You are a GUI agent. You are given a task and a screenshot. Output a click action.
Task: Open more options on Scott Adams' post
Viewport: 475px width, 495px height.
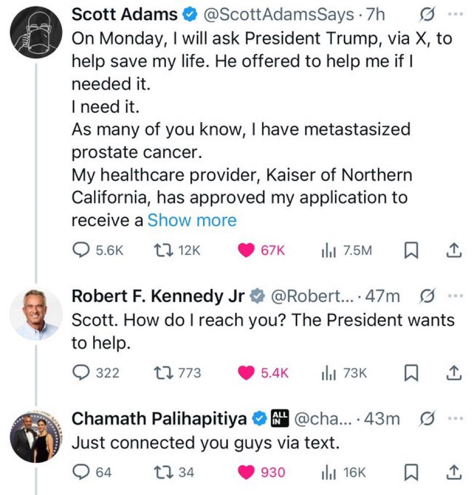pos(453,14)
